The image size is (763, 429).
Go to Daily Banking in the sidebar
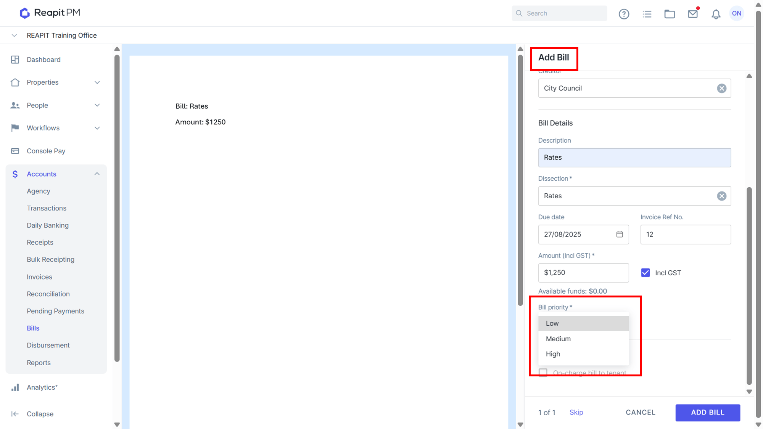48,225
